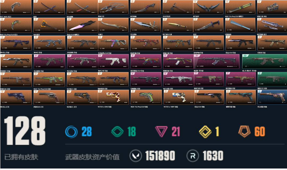Click the 151890 asset value number
Screen dimensions: 287x170
(160, 156)
